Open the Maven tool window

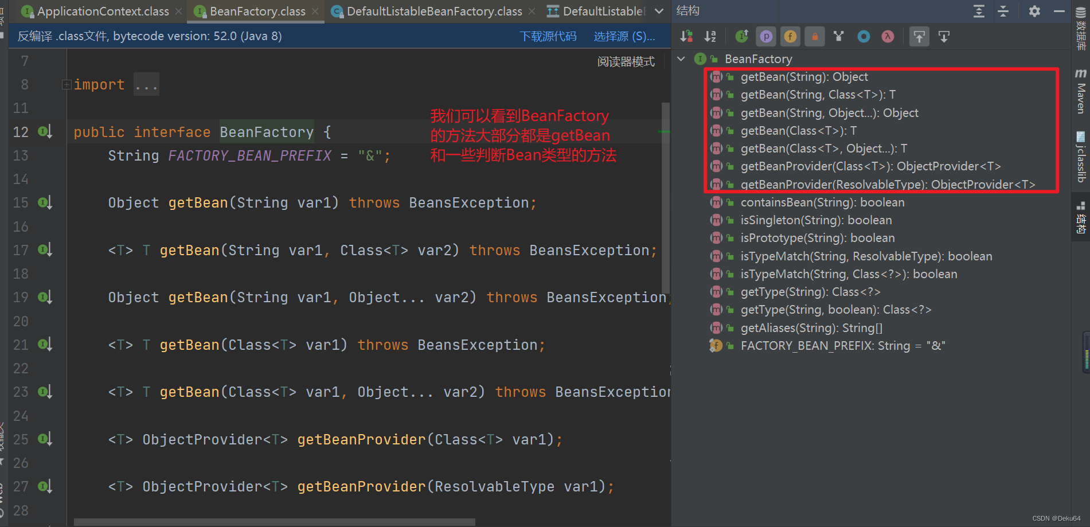[1081, 92]
